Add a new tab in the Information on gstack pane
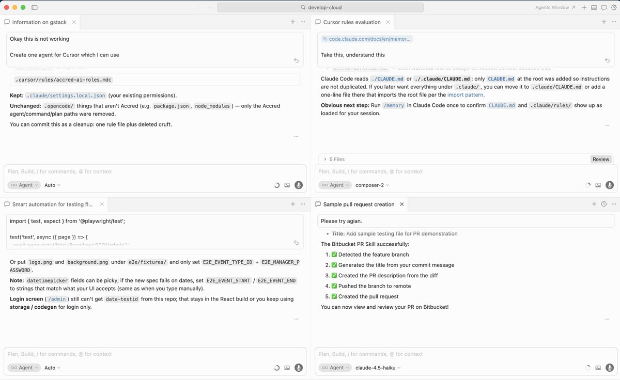The width and height of the screenshot is (620, 380). pos(293,22)
